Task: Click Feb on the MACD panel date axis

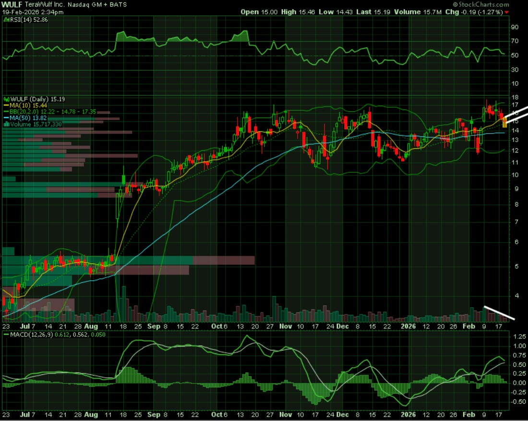Action: 469,415
